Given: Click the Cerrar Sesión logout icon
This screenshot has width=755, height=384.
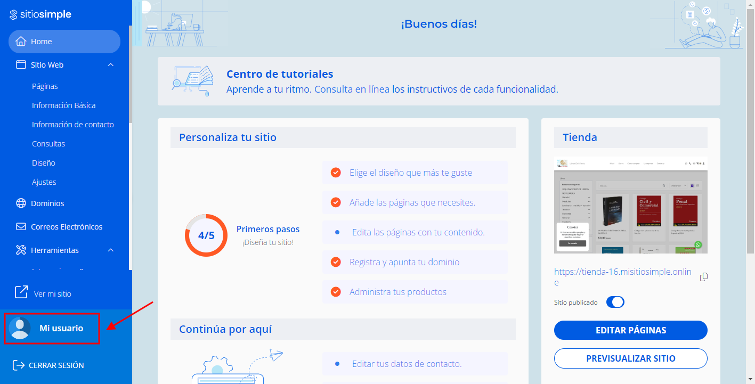Looking at the screenshot, I should pos(19,365).
